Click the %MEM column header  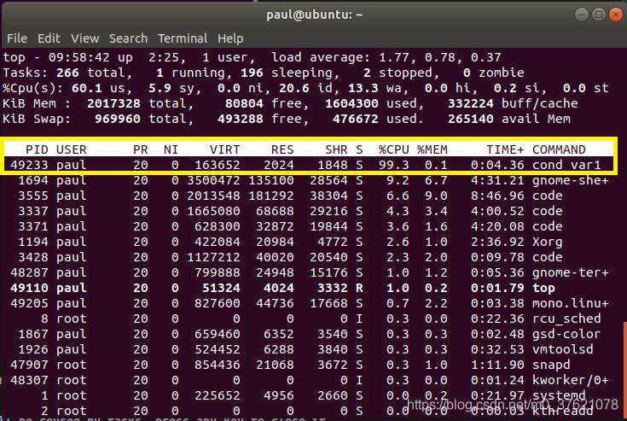pyautogui.click(x=433, y=149)
